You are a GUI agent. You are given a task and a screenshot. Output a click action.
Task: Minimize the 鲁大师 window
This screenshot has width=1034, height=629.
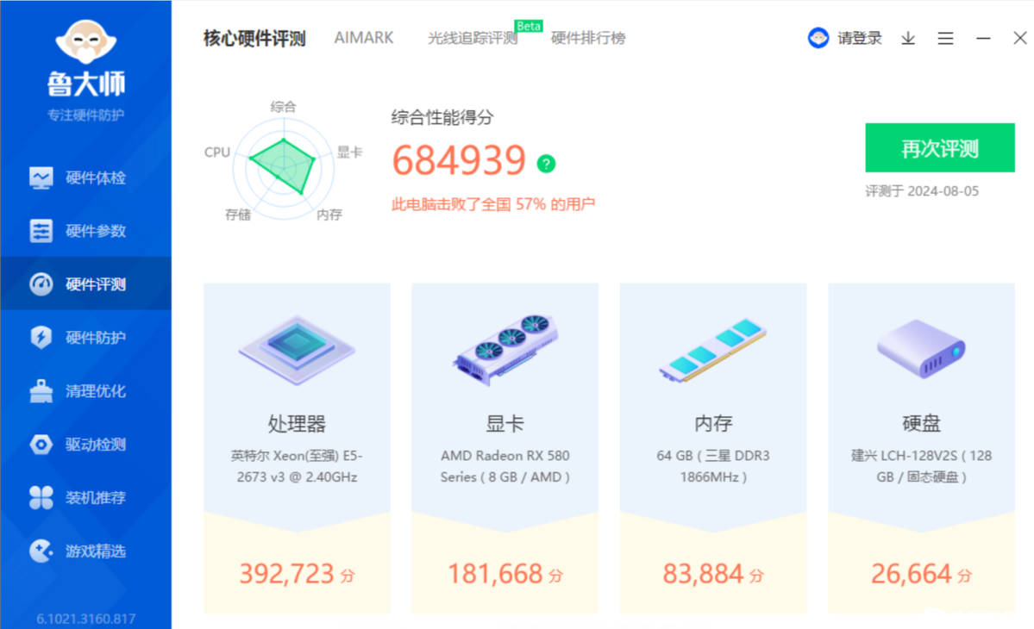point(983,38)
